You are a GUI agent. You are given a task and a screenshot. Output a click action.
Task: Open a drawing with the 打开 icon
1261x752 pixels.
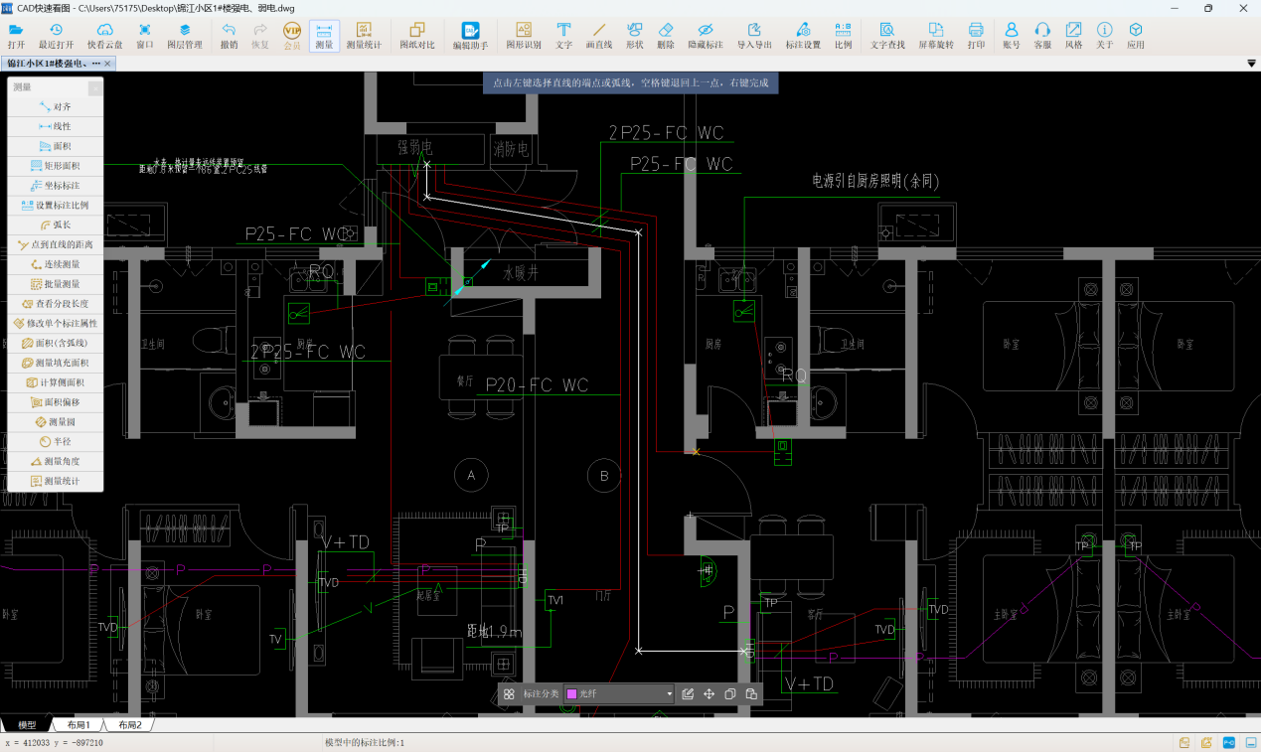click(x=16, y=36)
